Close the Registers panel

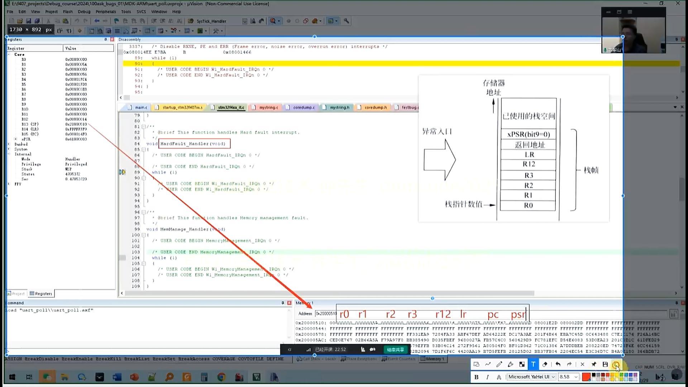(x=112, y=39)
